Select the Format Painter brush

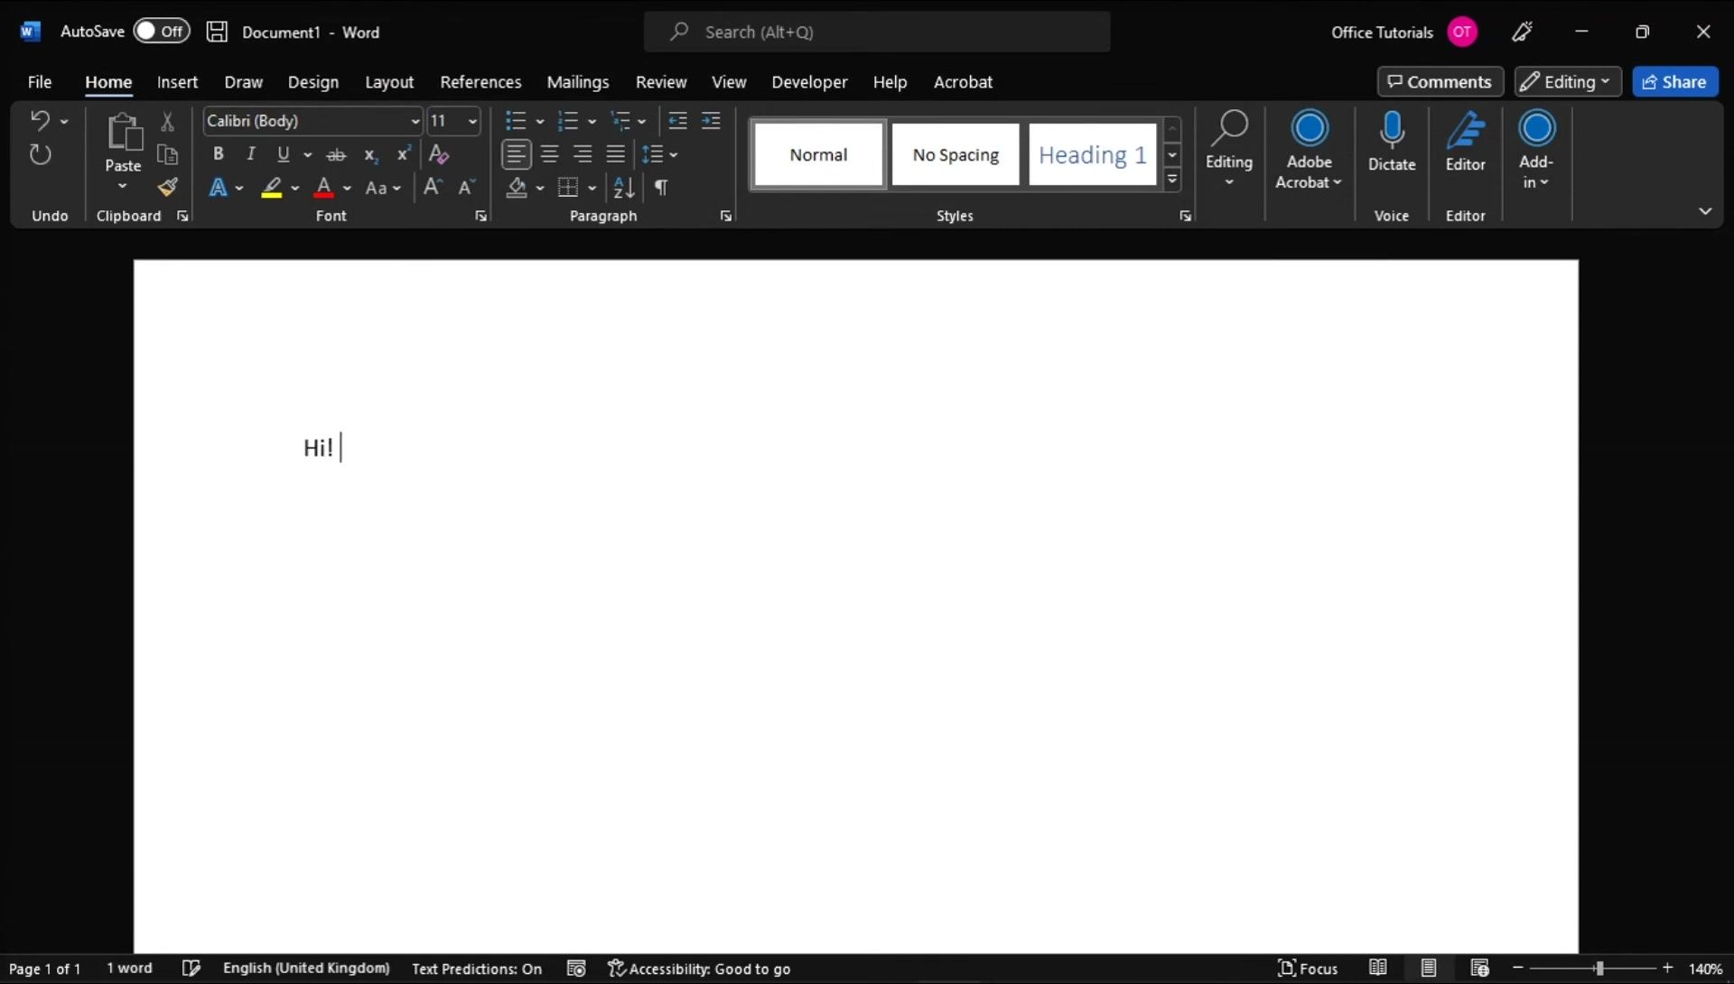pyautogui.click(x=167, y=187)
